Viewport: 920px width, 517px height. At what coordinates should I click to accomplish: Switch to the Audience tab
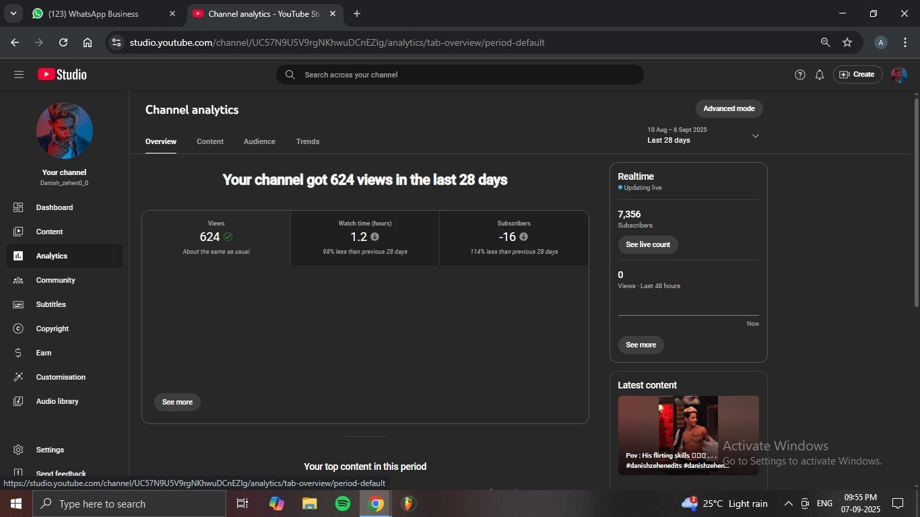point(259,141)
